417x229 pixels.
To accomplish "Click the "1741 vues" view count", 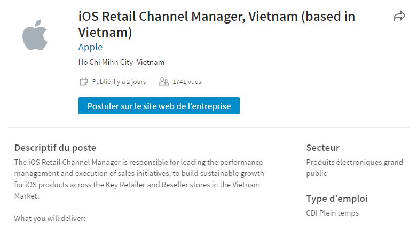I will tap(187, 82).
